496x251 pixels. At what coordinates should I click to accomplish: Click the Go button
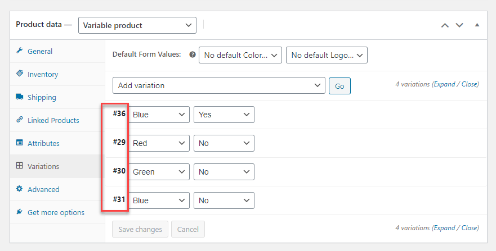click(339, 86)
